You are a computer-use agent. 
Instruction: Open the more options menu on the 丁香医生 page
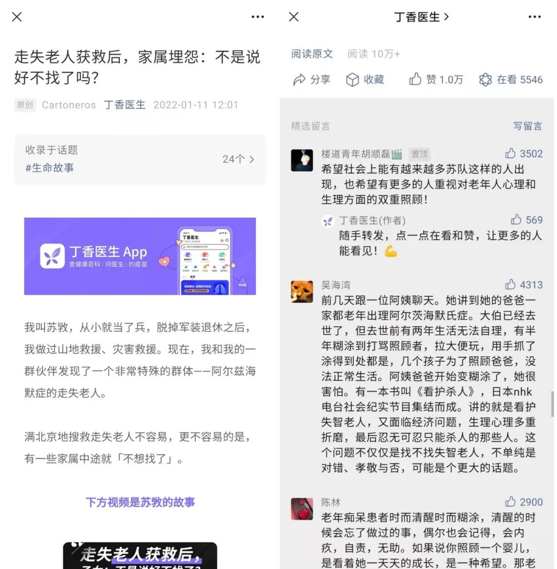pyautogui.click(x=534, y=17)
